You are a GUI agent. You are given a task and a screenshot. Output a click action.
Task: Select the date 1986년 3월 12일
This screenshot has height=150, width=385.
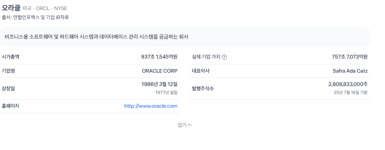159,84
